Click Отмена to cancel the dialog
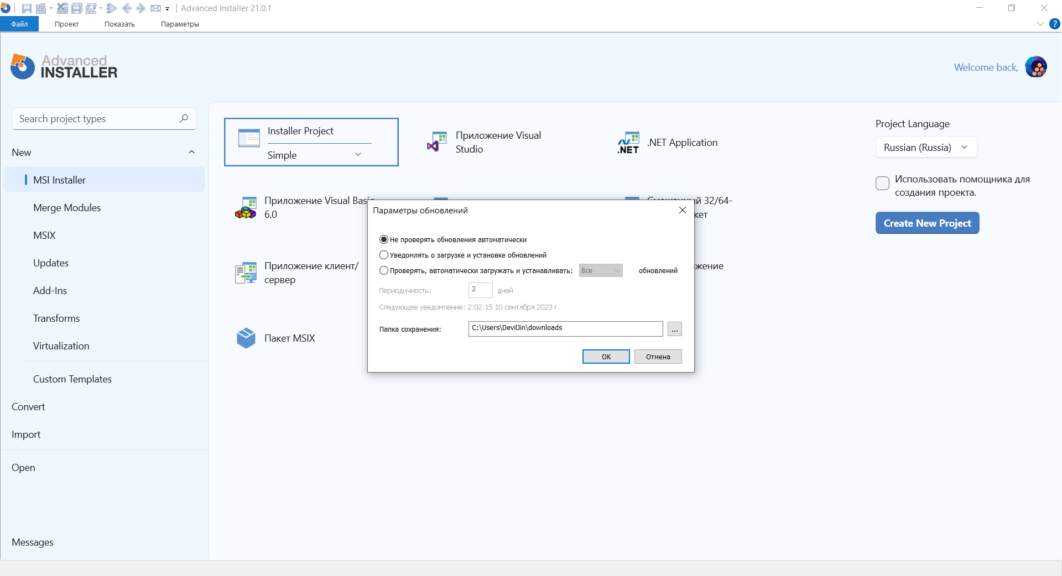 (x=658, y=357)
